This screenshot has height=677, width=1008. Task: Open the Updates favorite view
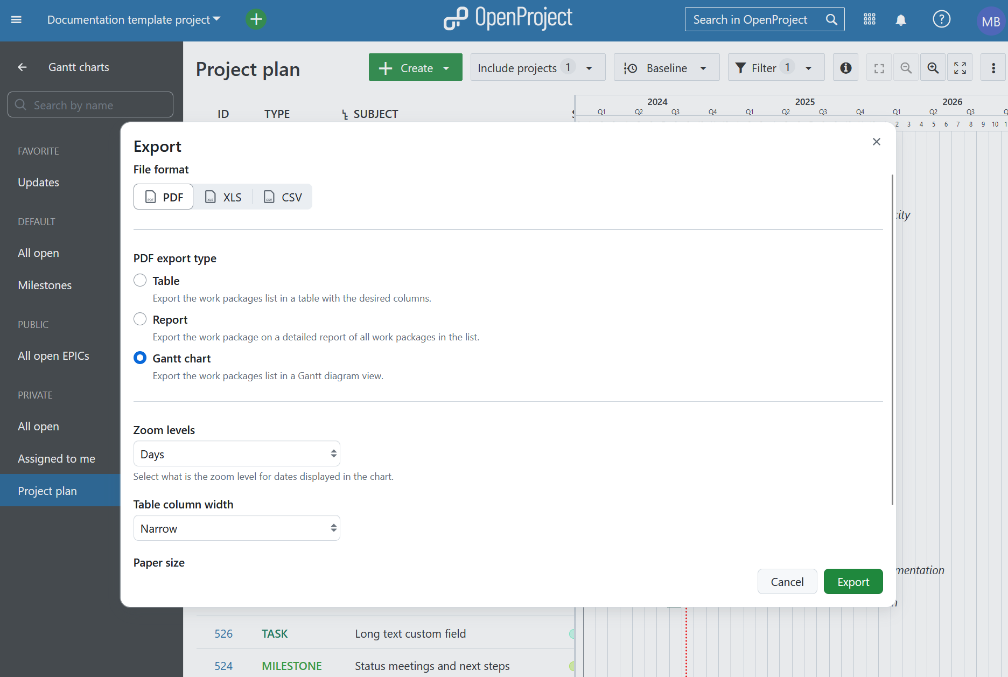coord(39,183)
